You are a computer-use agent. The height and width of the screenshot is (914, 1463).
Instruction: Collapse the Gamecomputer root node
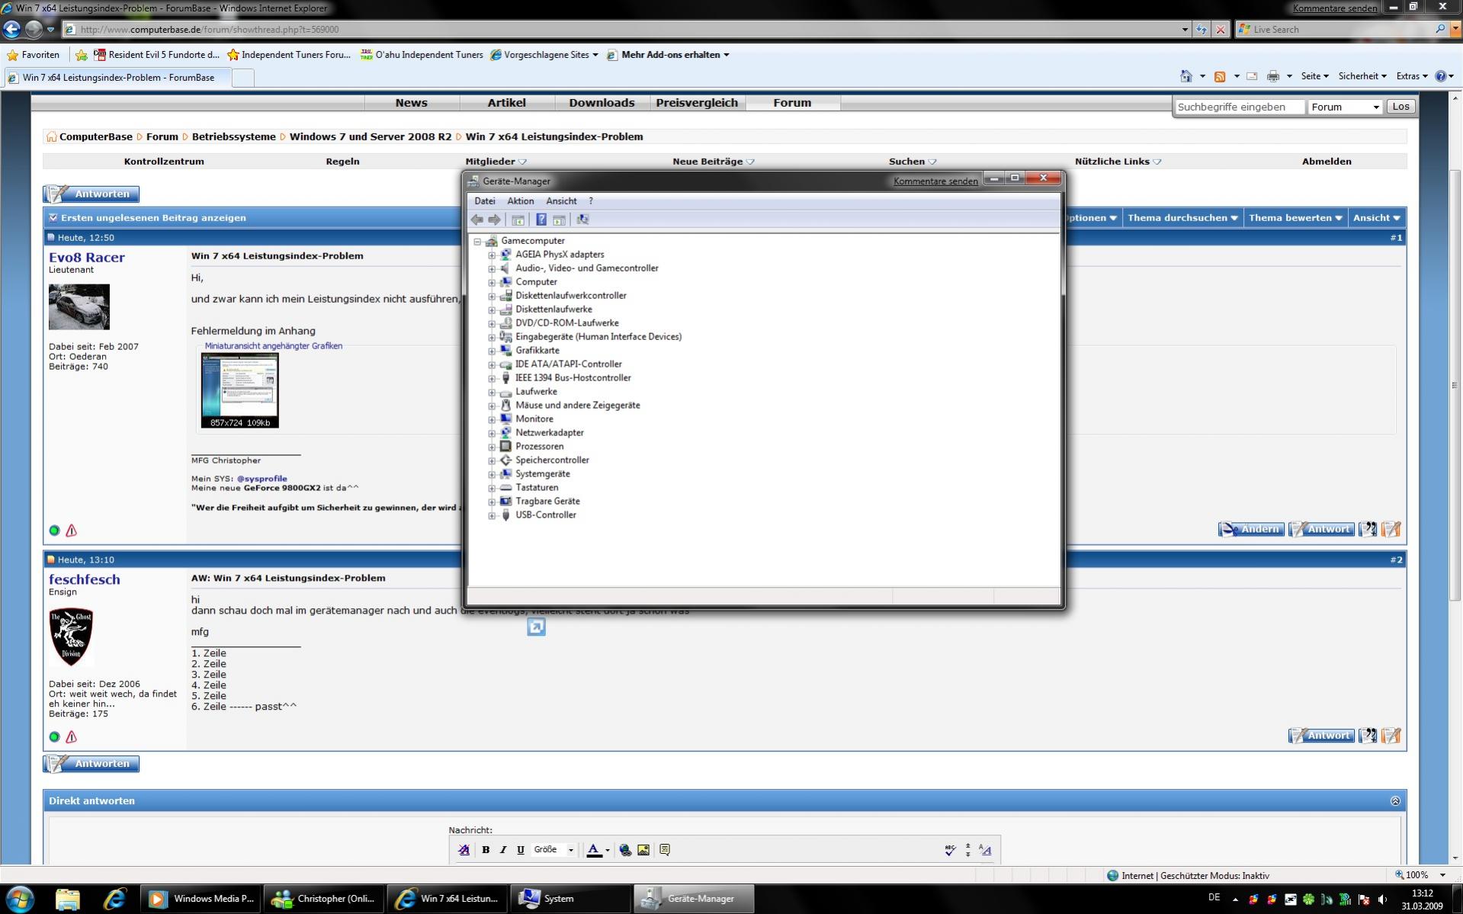click(477, 241)
